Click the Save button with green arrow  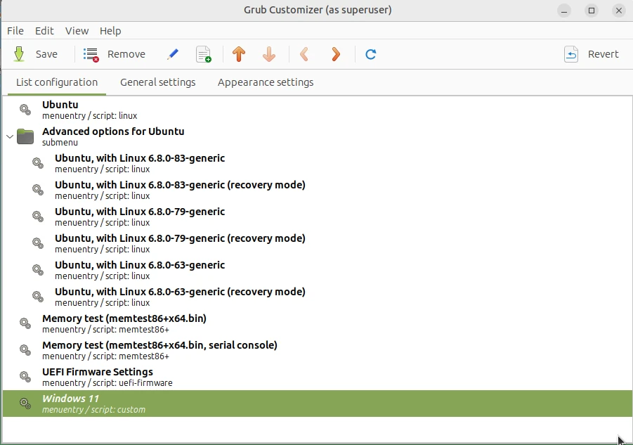point(35,54)
